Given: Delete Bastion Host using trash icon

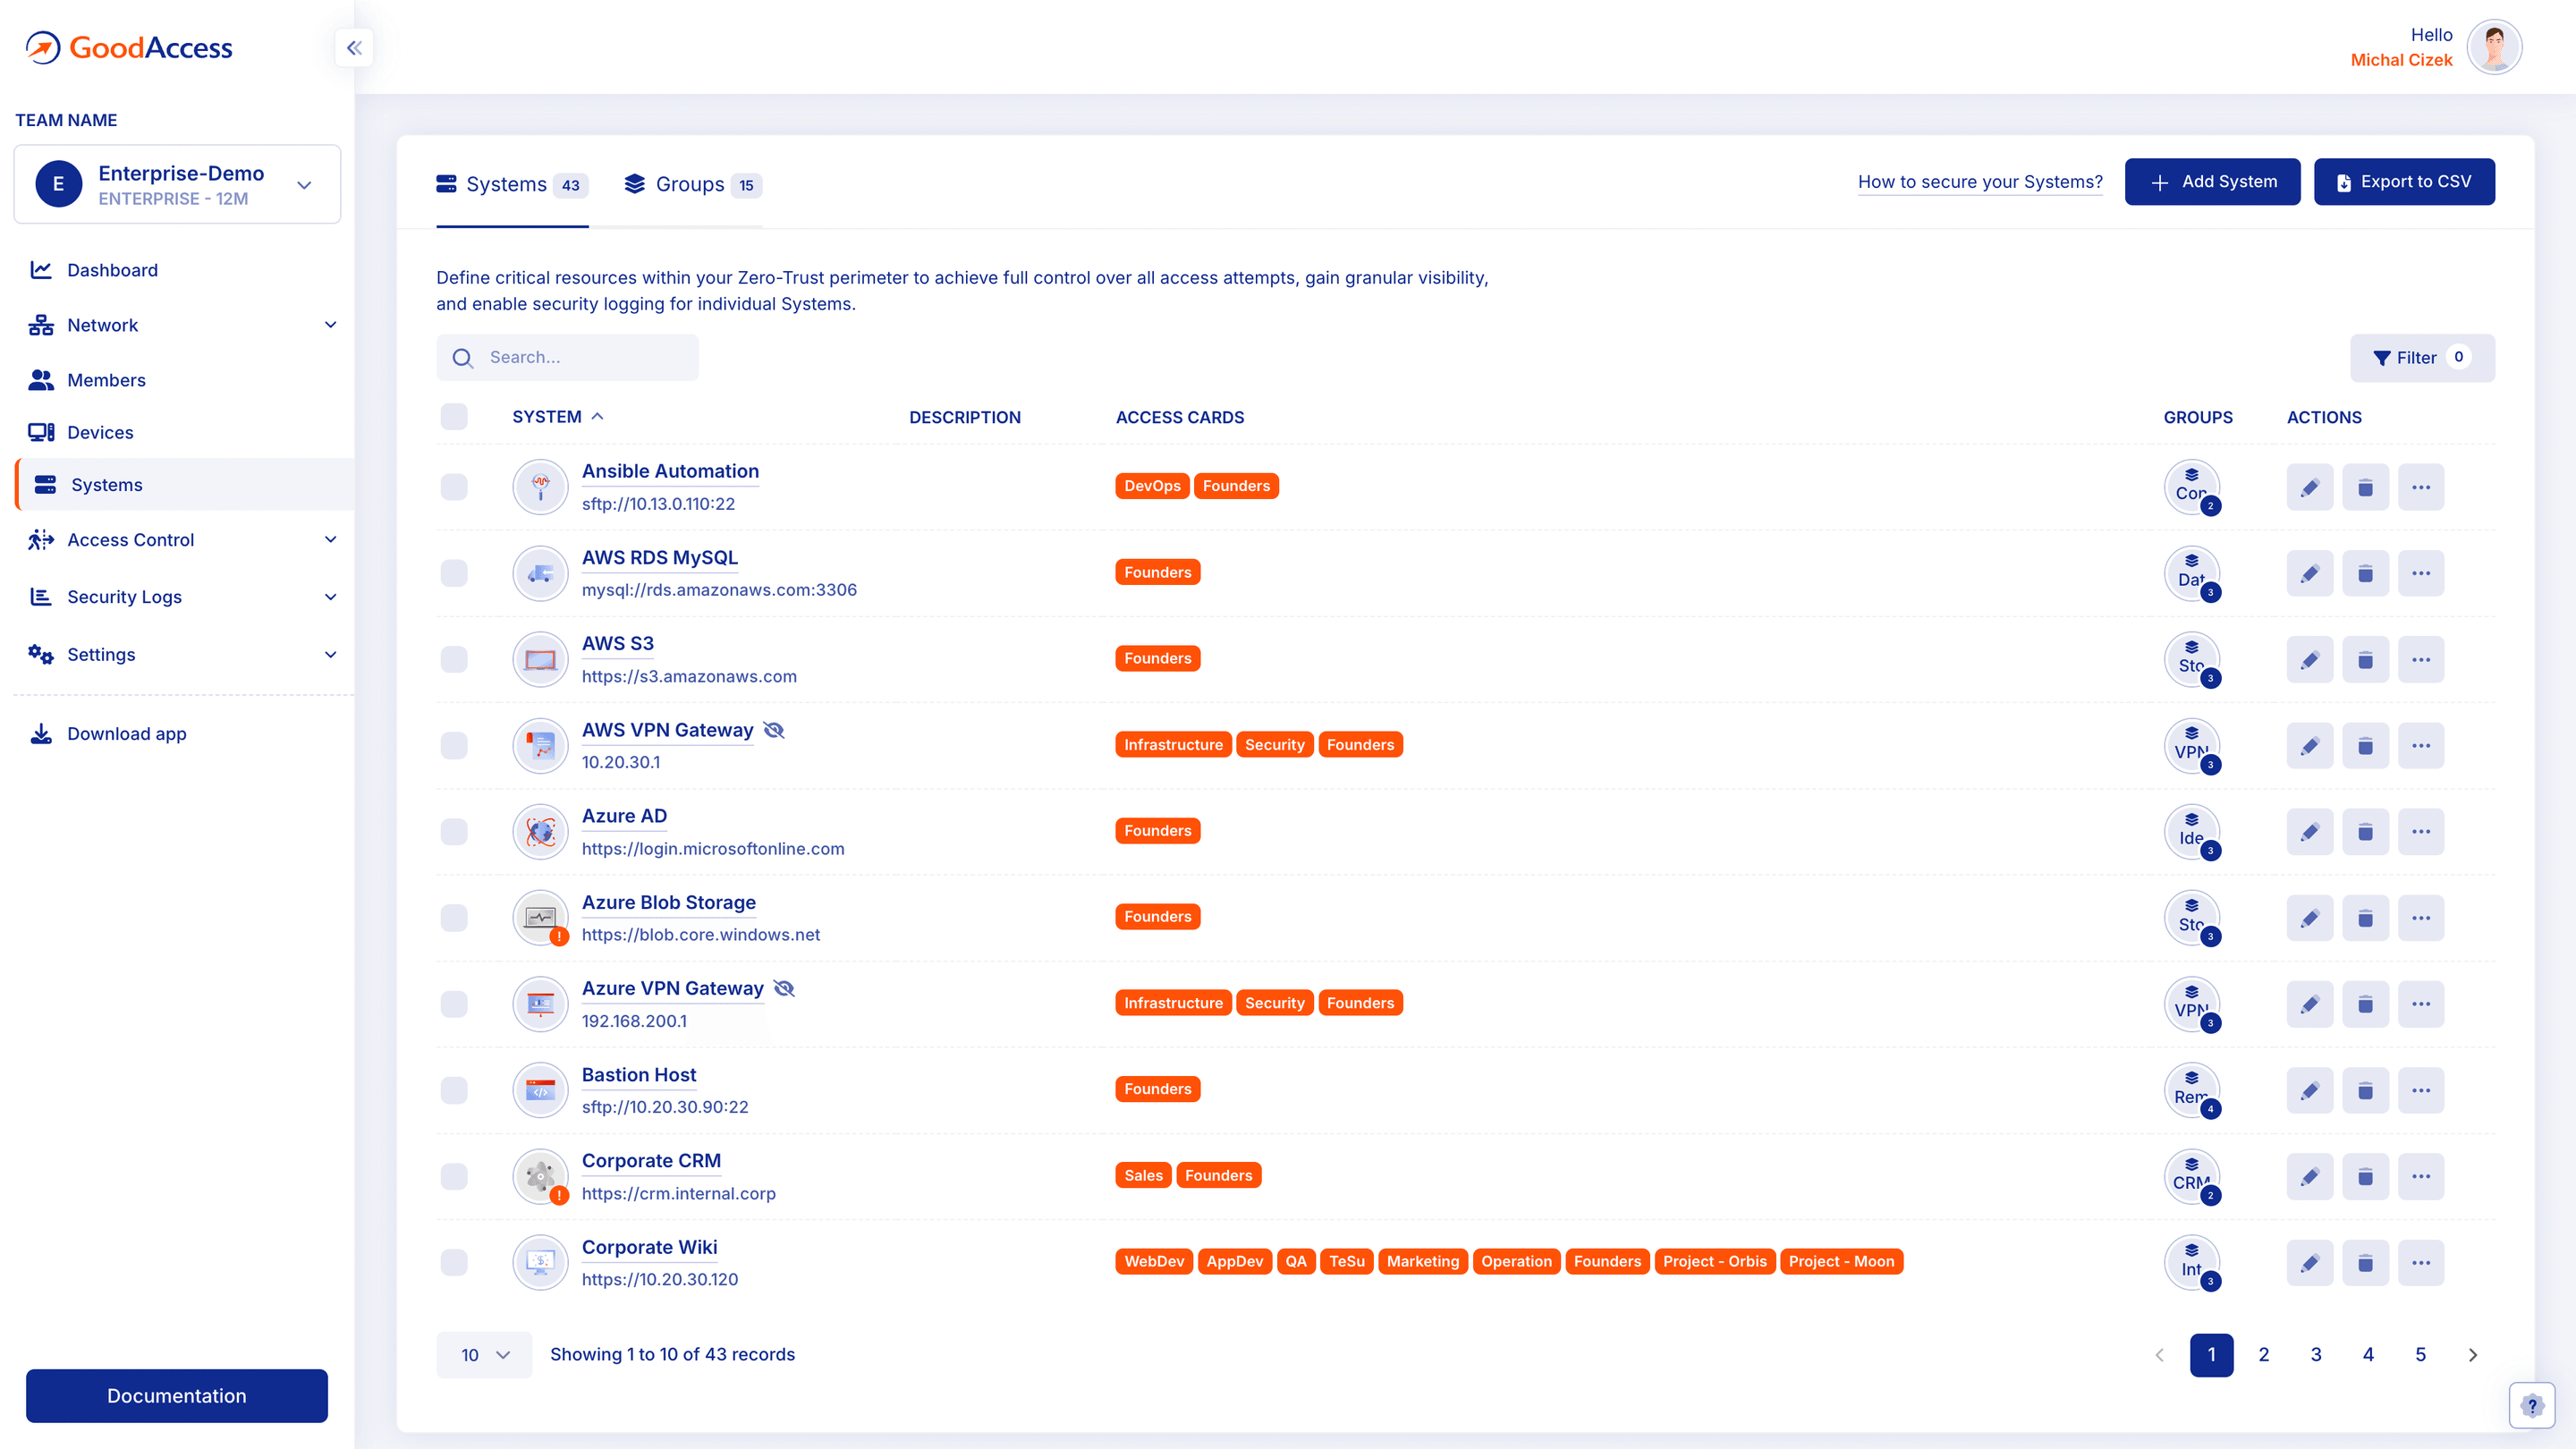Looking at the screenshot, I should click(x=2365, y=1090).
